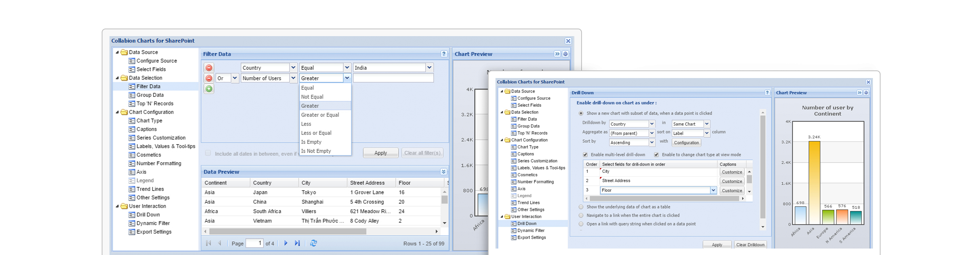Open the Floor field dropdown in order table
Screen dimensions: 975x255
(x=713, y=190)
